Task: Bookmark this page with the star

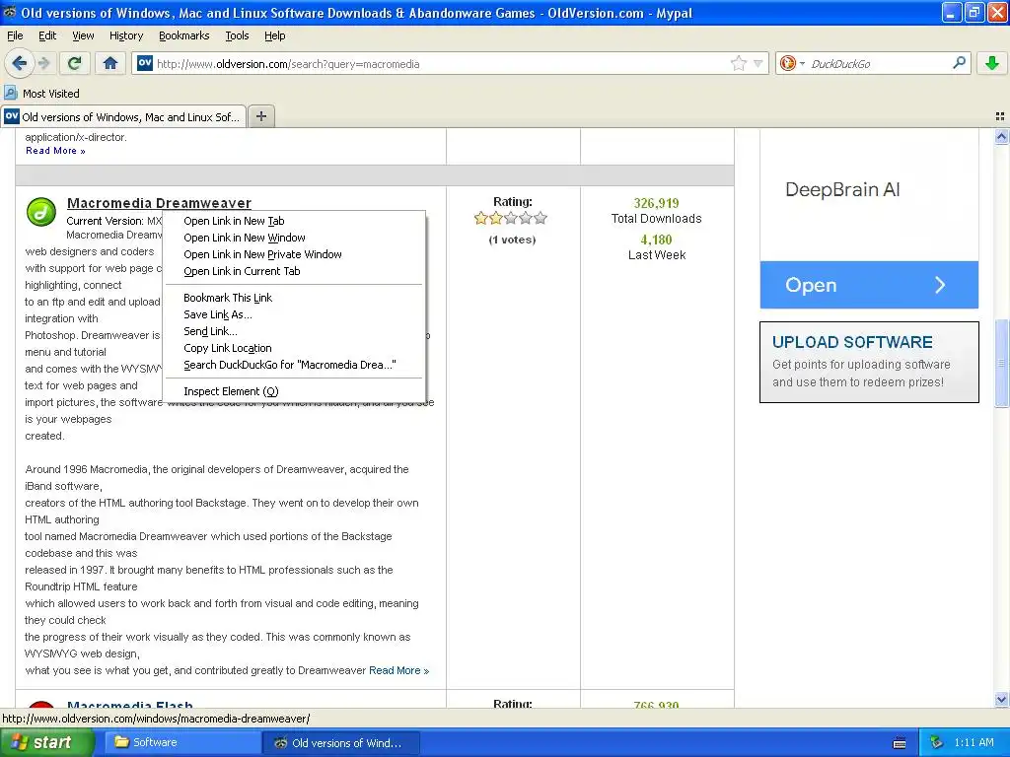Action: (x=738, y=63)
